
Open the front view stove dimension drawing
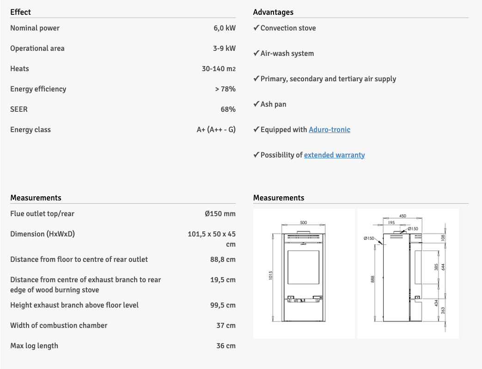tap(304, 273)
